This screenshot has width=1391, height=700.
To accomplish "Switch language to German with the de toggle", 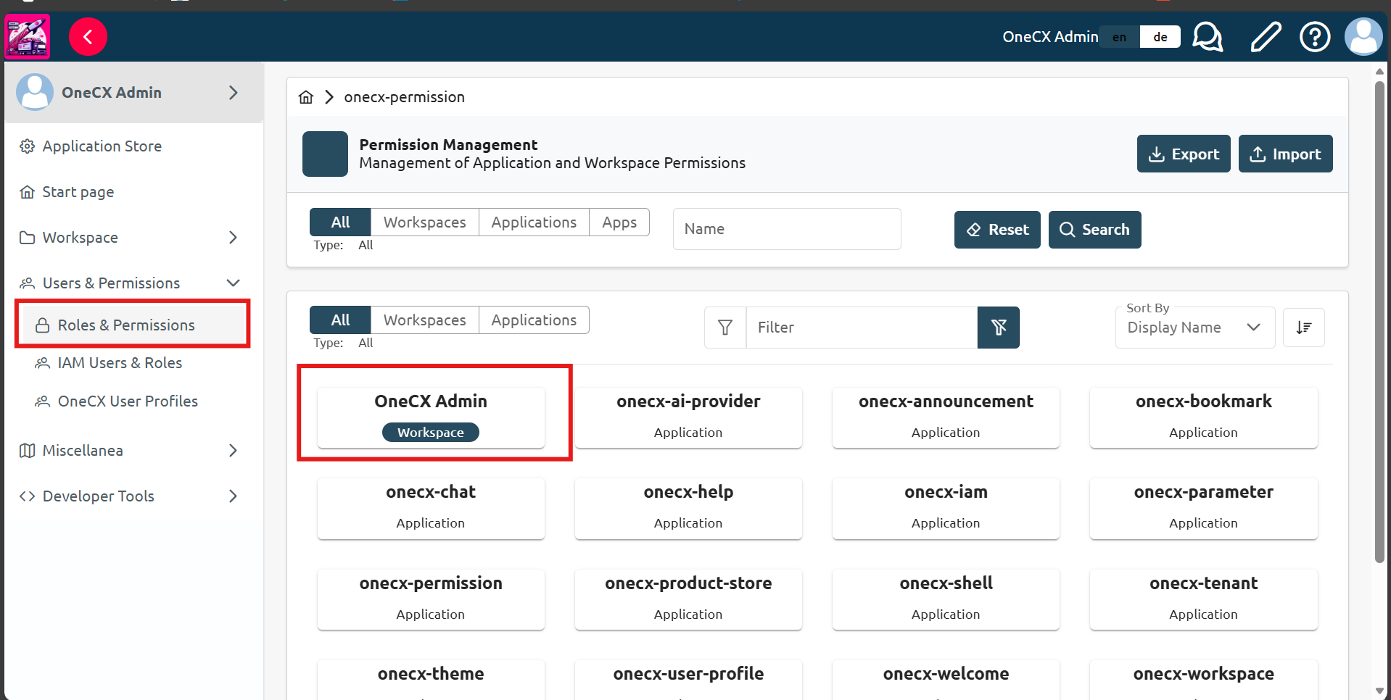I will [1159, 36].
